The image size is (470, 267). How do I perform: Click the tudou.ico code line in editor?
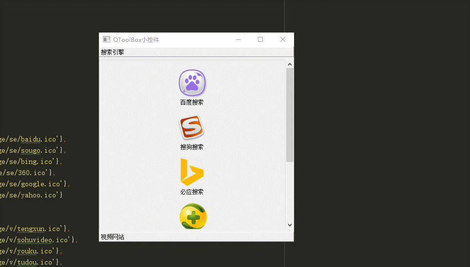click(31, 262)
